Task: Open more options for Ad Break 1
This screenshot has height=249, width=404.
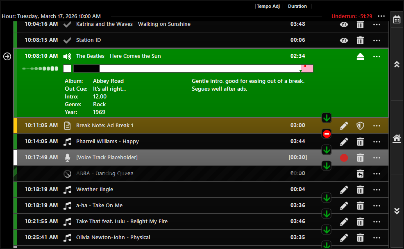Action: tap(377, 126)
